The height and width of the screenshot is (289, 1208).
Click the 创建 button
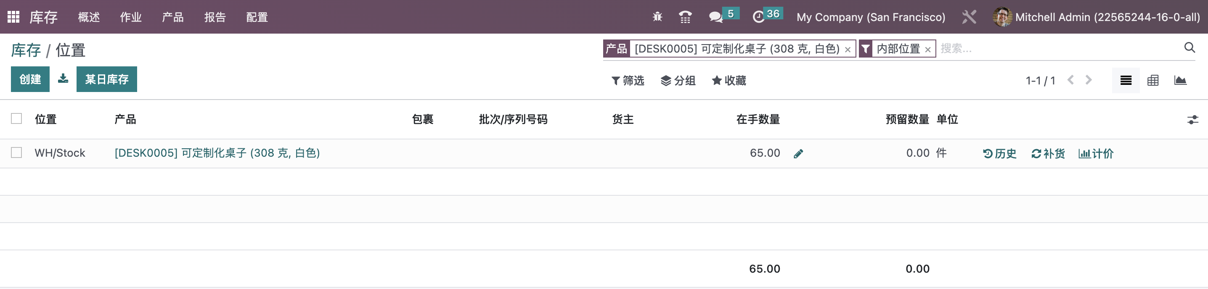pyautogui.click(x=30, y=79)
